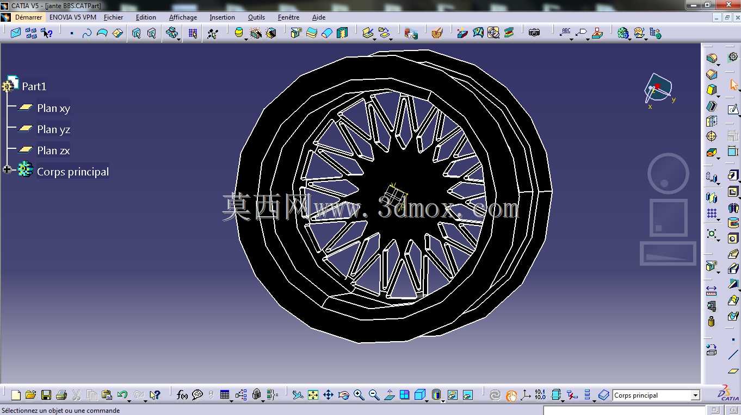Select Part1 in the specification tree

click(34, 86)
